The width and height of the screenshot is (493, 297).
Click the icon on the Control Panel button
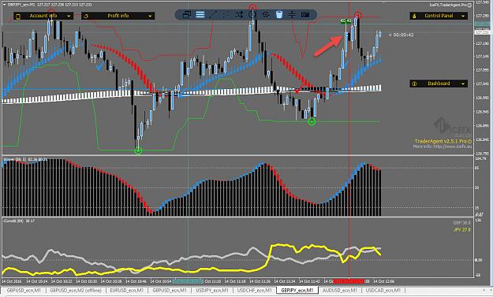[x=414, y=16]
